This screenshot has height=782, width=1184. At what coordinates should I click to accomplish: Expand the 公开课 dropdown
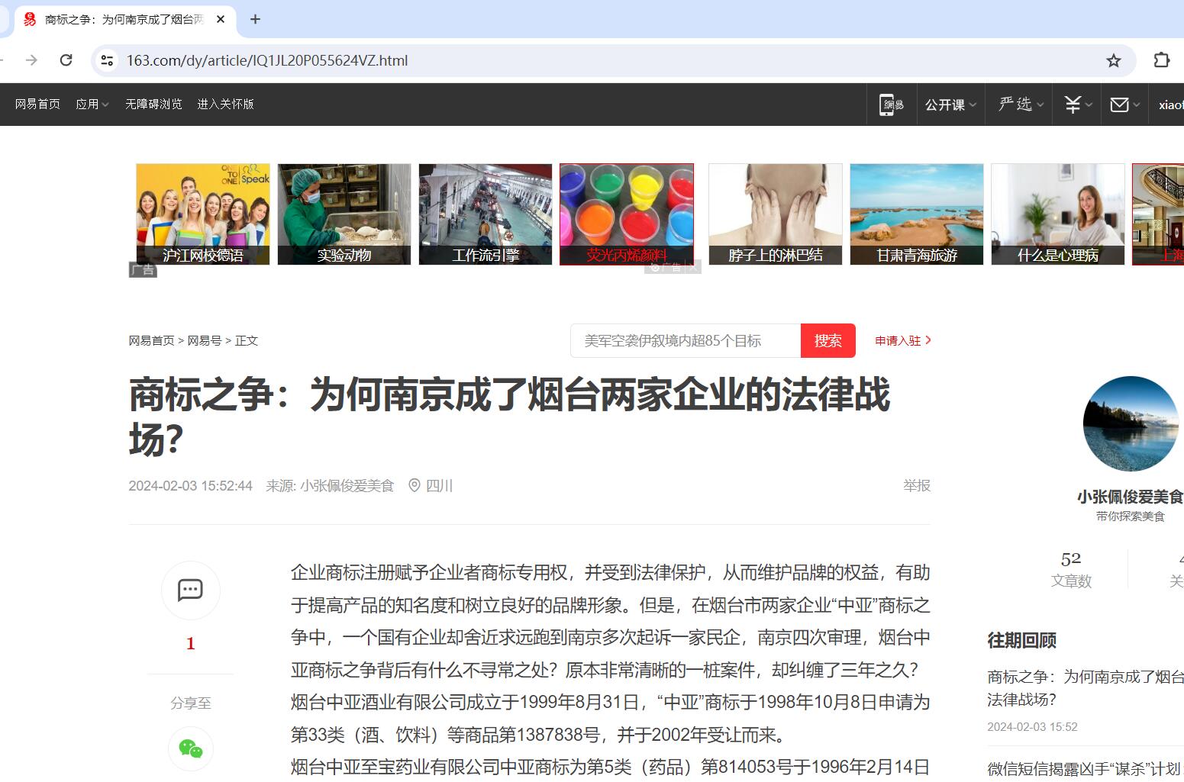950,105
